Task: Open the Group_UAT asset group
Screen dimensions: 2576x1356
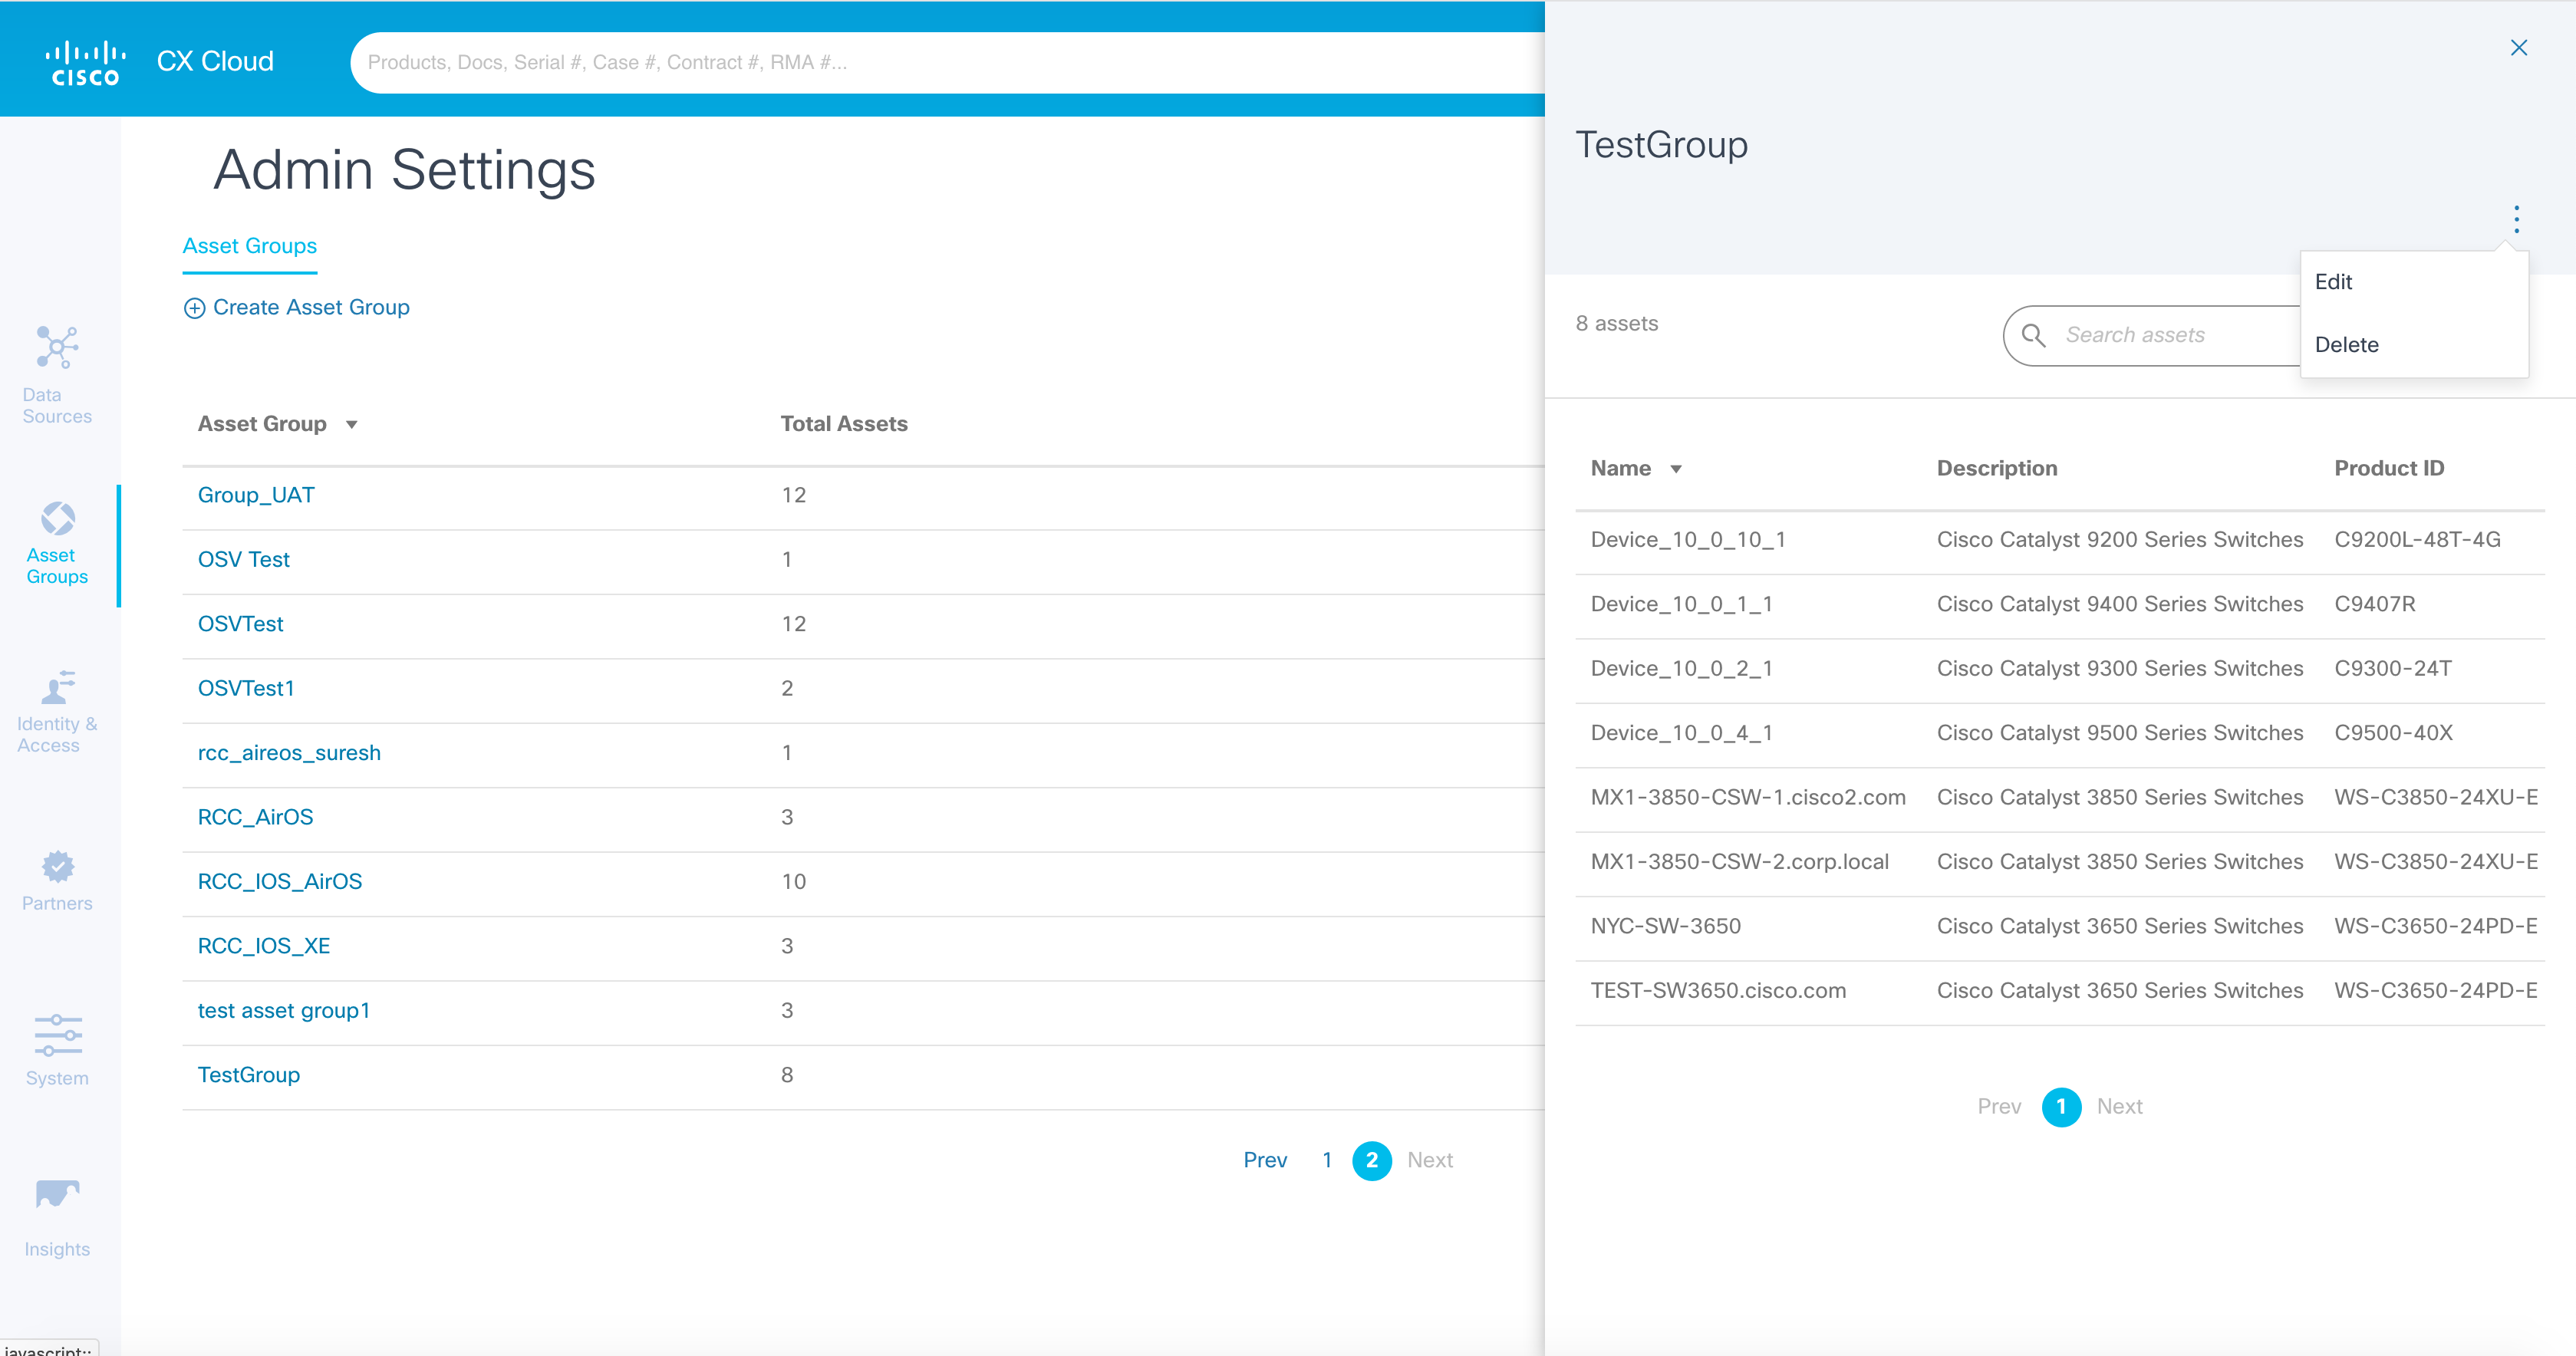Action: 256,495
